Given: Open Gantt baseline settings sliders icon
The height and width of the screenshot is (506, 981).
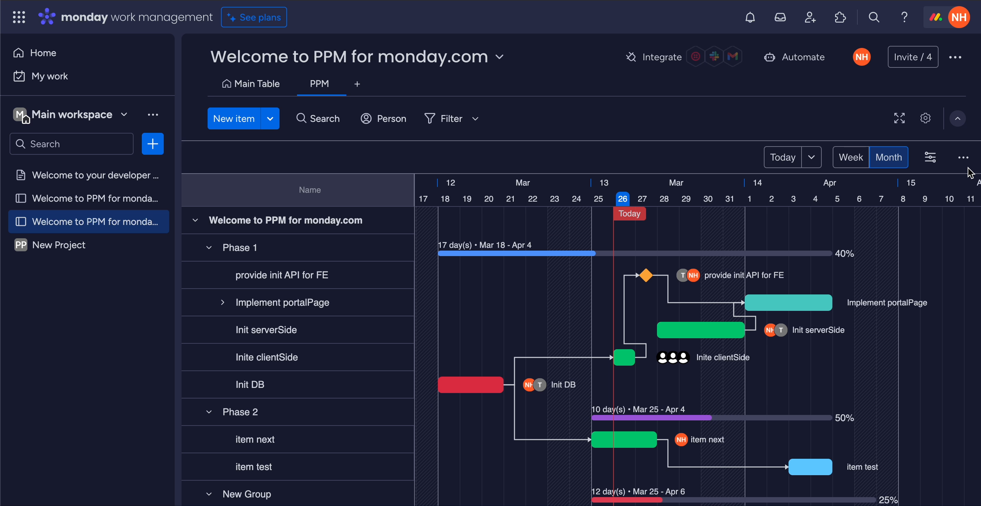Looking at the screenshot, I should point(930,157).
